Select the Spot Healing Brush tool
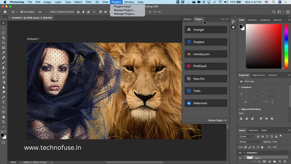The width and height of the screenshot is (291, 164). [3, 58]
